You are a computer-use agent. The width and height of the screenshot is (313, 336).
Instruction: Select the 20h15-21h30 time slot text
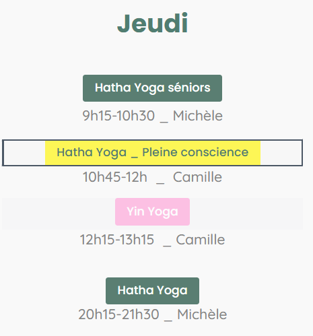tap(118, 314)
